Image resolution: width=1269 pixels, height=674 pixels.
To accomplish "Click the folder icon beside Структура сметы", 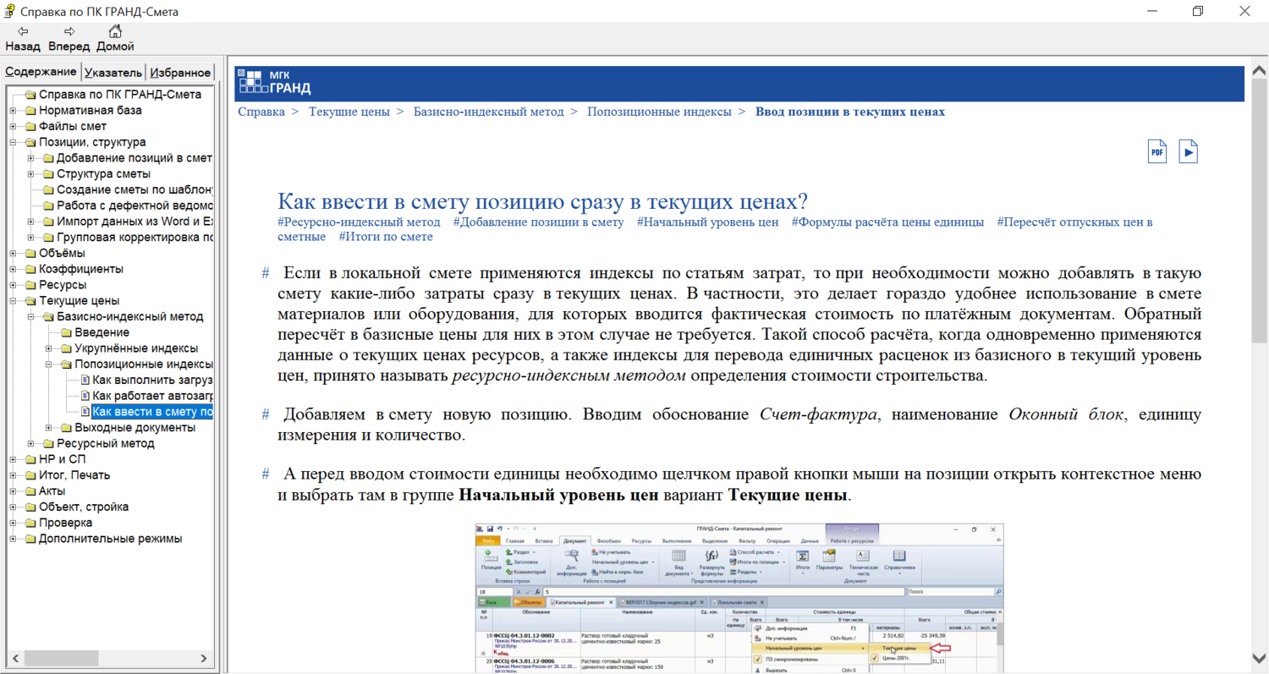I will pos(48,174).
